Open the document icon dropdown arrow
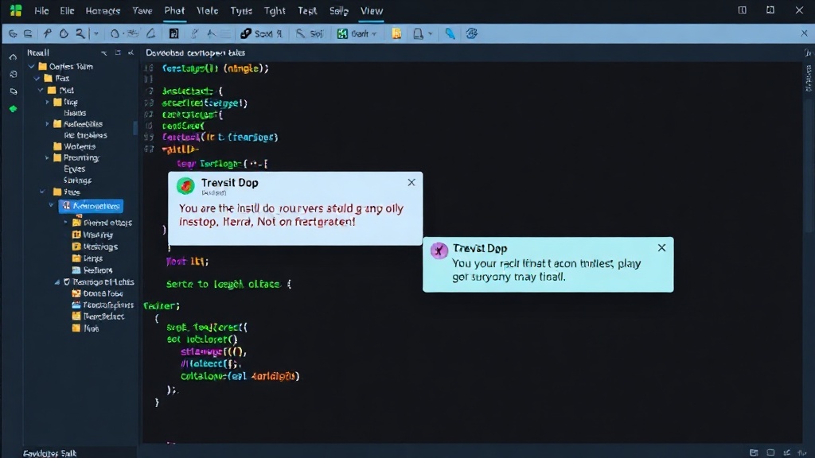815x458 pixels. click(x=431, y=33)
